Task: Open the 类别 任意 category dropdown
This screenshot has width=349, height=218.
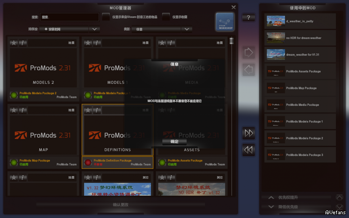Action: point(162,29)
